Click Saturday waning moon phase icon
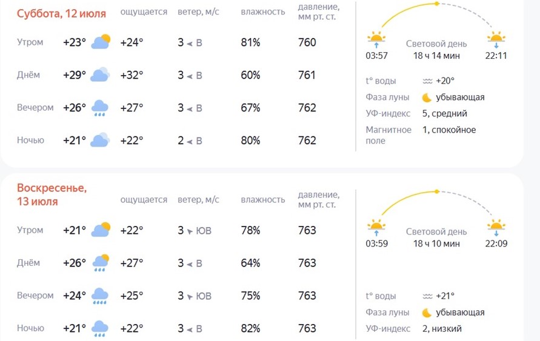This screenshot has height=341, width=540. 427,98
